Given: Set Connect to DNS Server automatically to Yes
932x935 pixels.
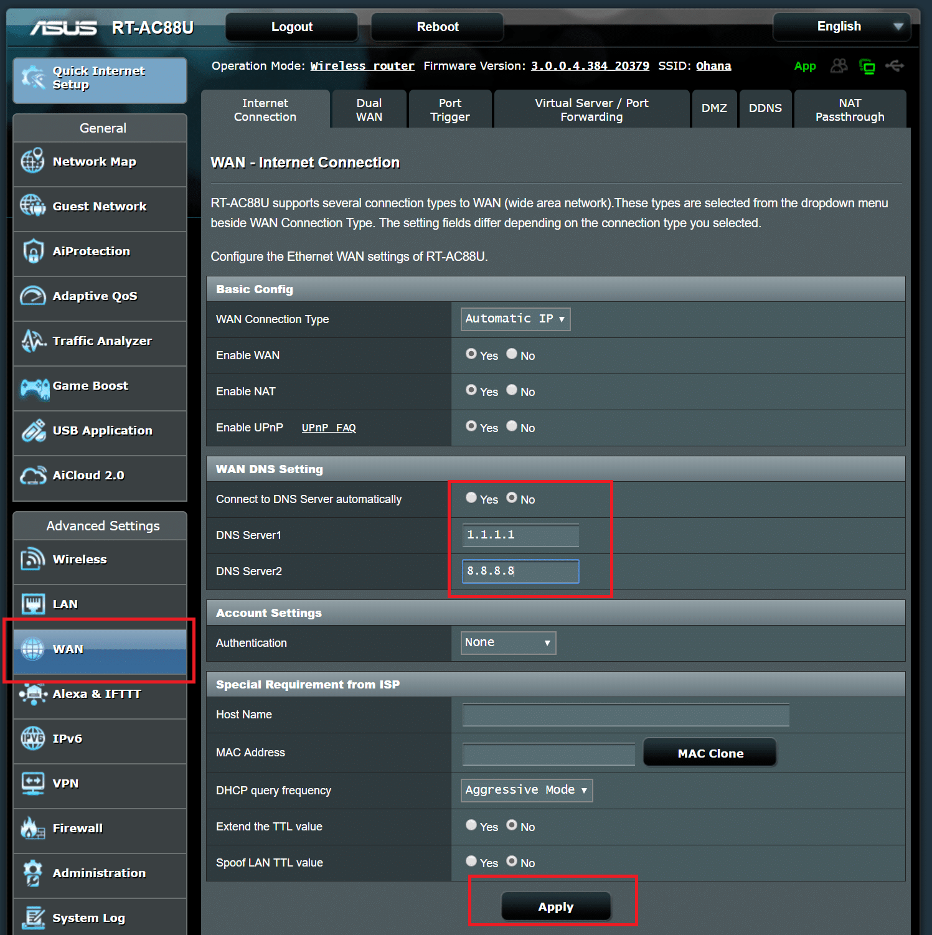Looking at the screenshot, I should pyautogui.click(x=471, y=497).
